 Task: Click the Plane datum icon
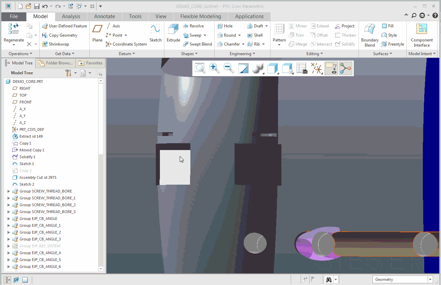click(x=97, y=33)
